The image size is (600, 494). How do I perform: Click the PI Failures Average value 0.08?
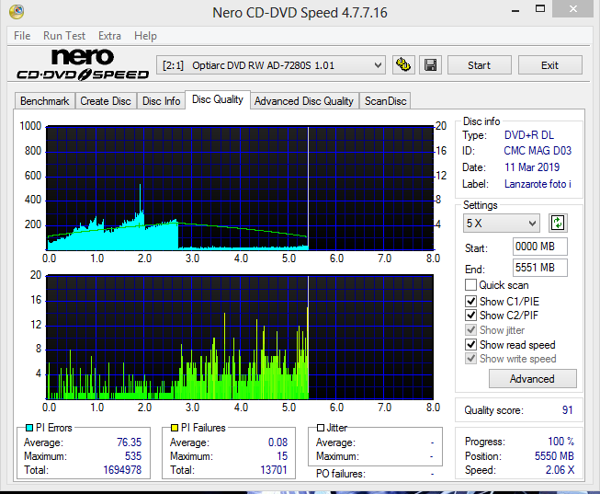(x=277, y=442)
